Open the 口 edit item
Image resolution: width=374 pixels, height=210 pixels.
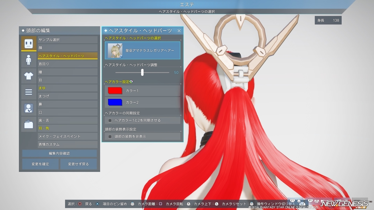(68, 112)
